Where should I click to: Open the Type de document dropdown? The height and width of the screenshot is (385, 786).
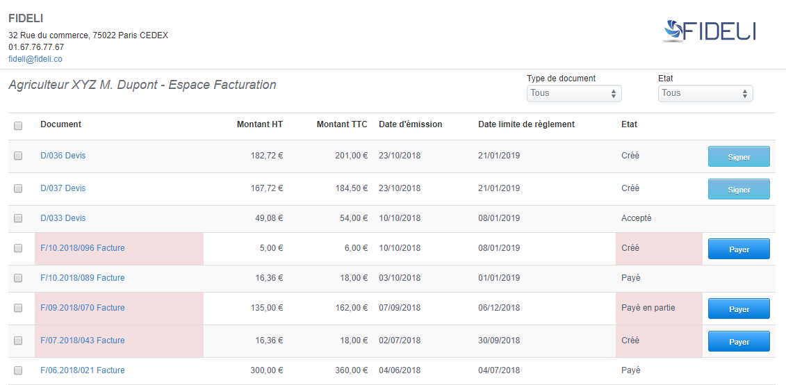point(574,93)
